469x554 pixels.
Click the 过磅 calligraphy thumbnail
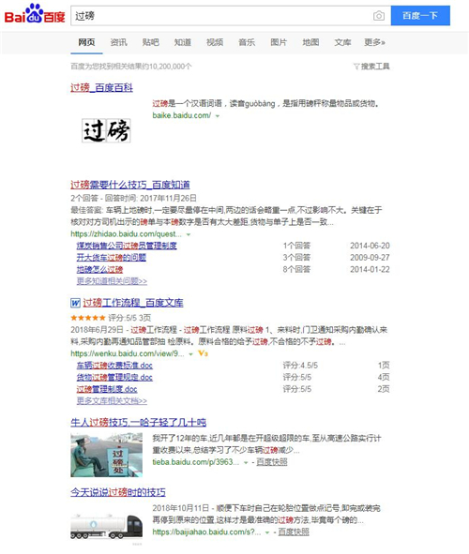(x=106, y=130)
